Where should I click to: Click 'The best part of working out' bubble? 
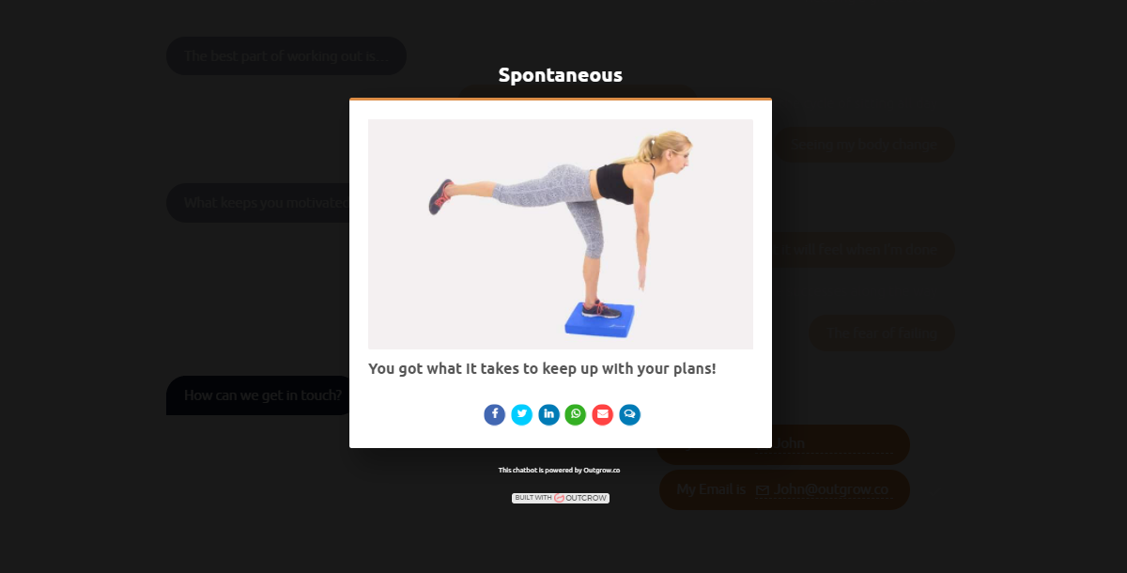pos(286,55)
